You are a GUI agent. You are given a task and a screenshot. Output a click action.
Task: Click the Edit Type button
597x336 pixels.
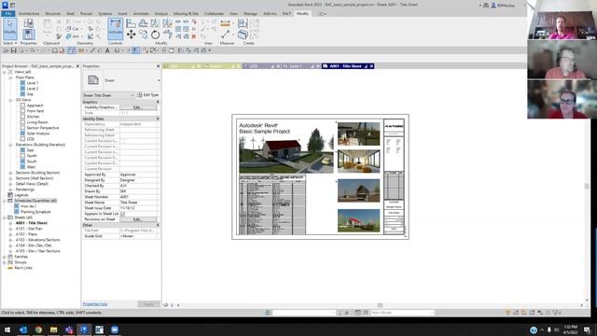(x=147, y=95)
